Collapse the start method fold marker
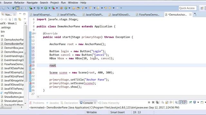Screen dimensions: 206x115 tap(35, 33)
